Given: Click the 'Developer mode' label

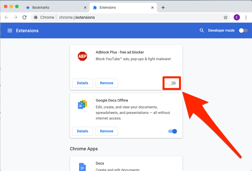Looking at the screenshot, I should click(221, 31).
